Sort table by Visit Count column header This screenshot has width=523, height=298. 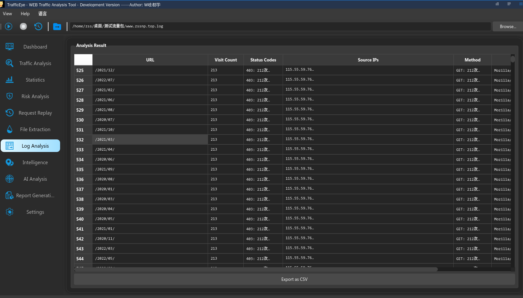pos(226,60)
